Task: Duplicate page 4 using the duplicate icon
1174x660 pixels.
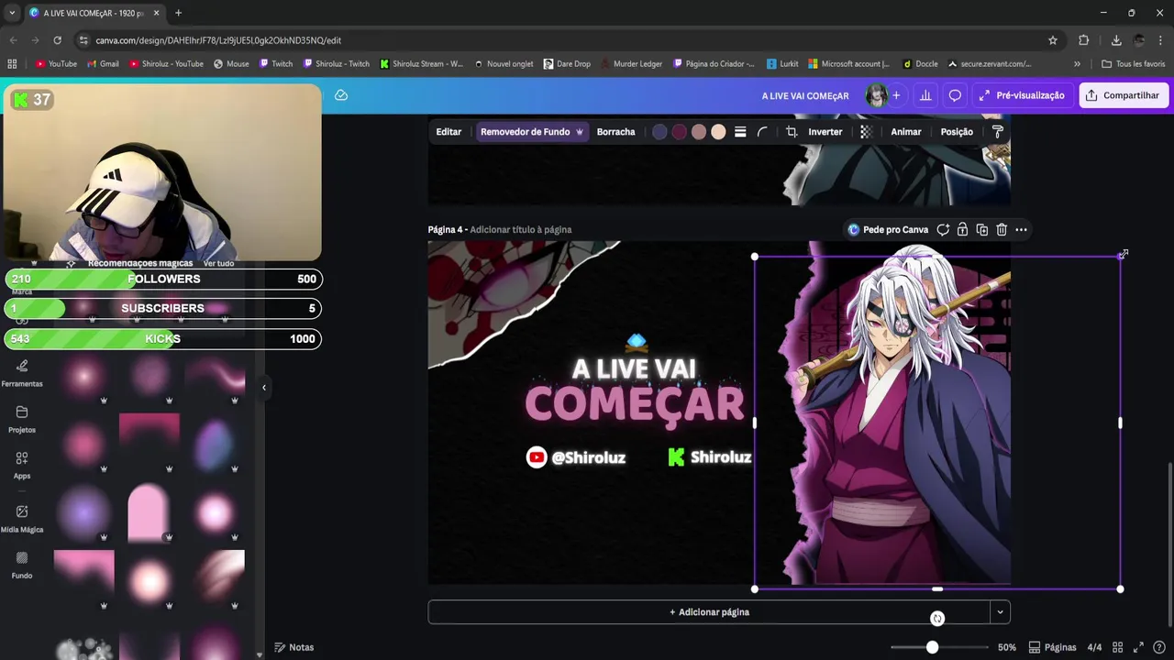Action: pyautogui.click(x=982, y=230)
